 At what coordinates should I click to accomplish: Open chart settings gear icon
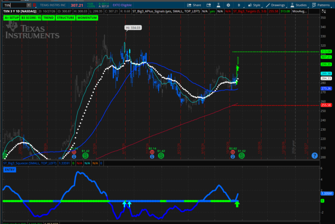[x=228, y=5]
